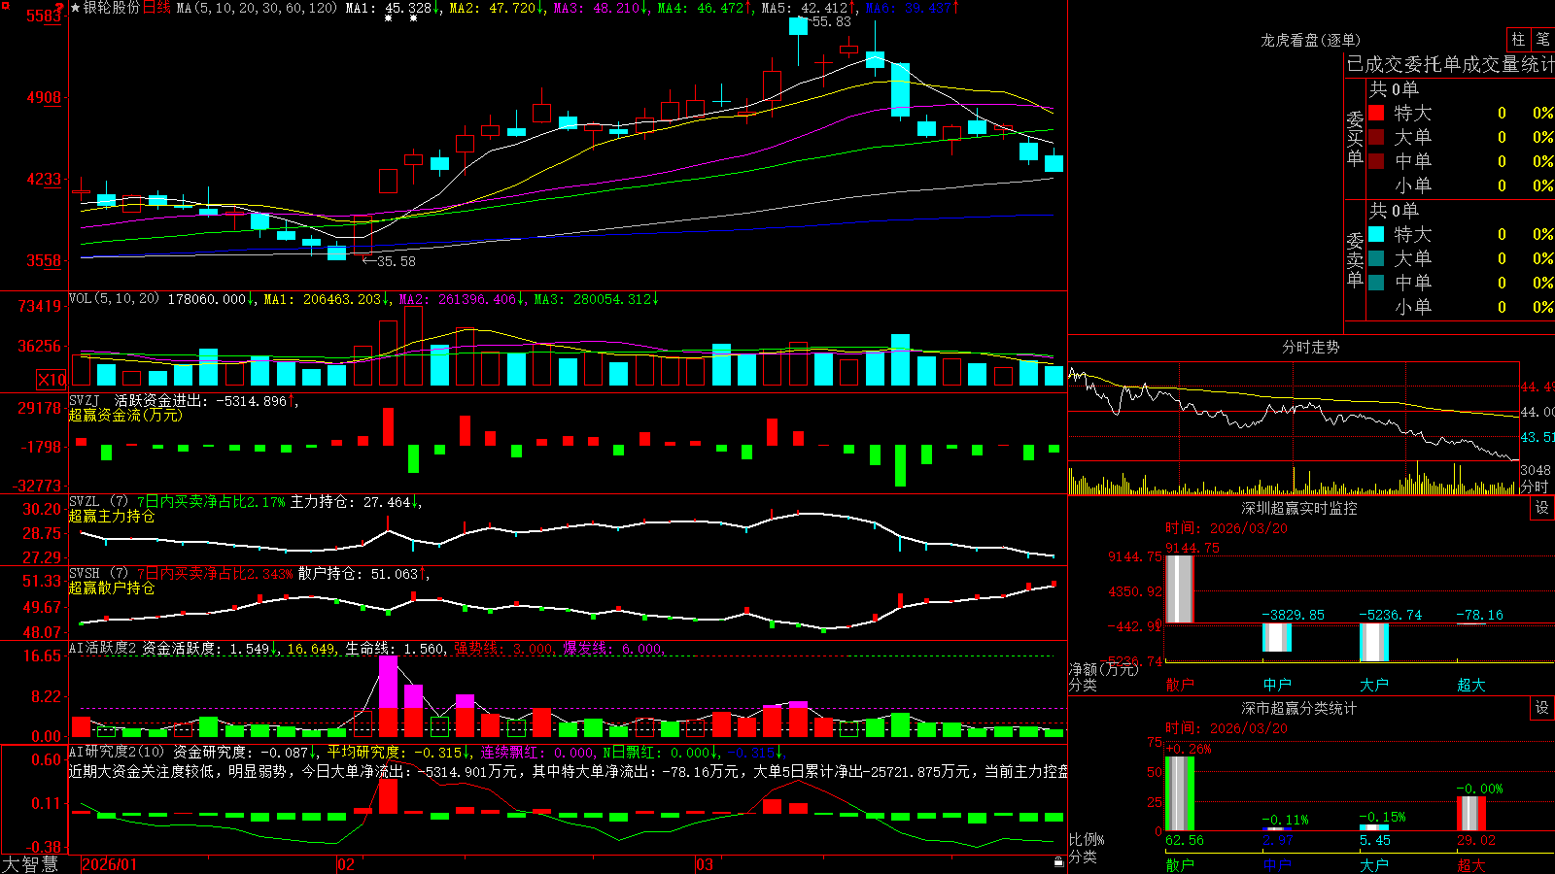Click the 爆发线: 6.000 readout
1555x874 pixels.
point(612,649)
